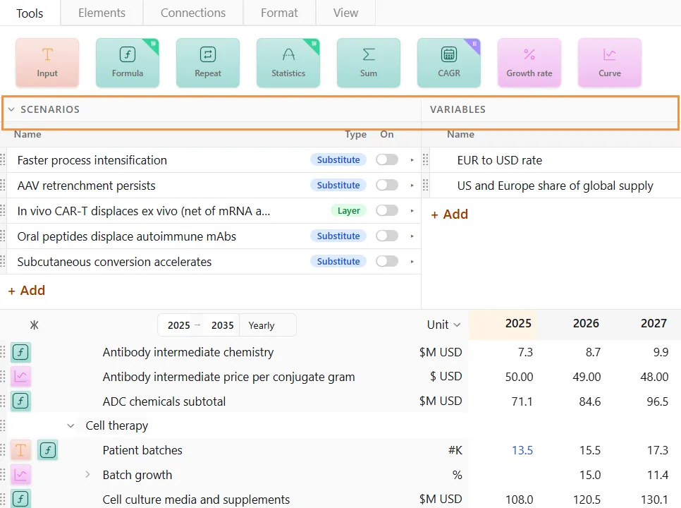Image resolution: width=681 pixels, height=508 pixels.
Task: Select the Sum tool
Action: coord(368,63)
